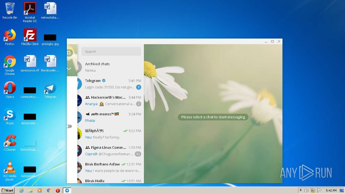Open the Bruk Berhane Asfaw chat
345x194 pixels.
coord(111,167)
